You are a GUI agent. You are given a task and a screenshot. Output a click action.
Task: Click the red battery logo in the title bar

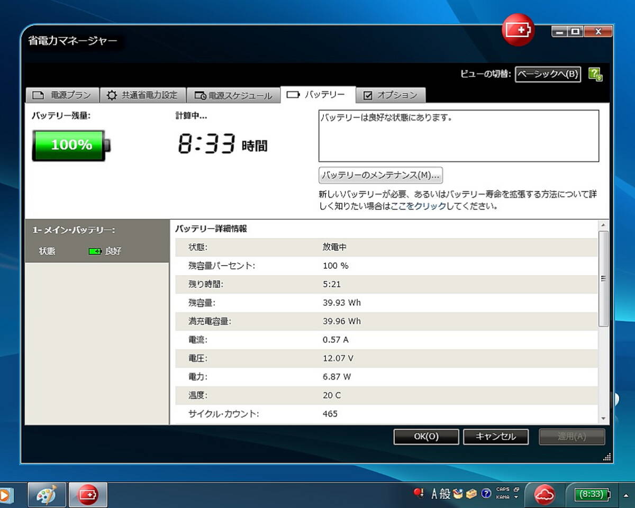click(x=518, y=30)
